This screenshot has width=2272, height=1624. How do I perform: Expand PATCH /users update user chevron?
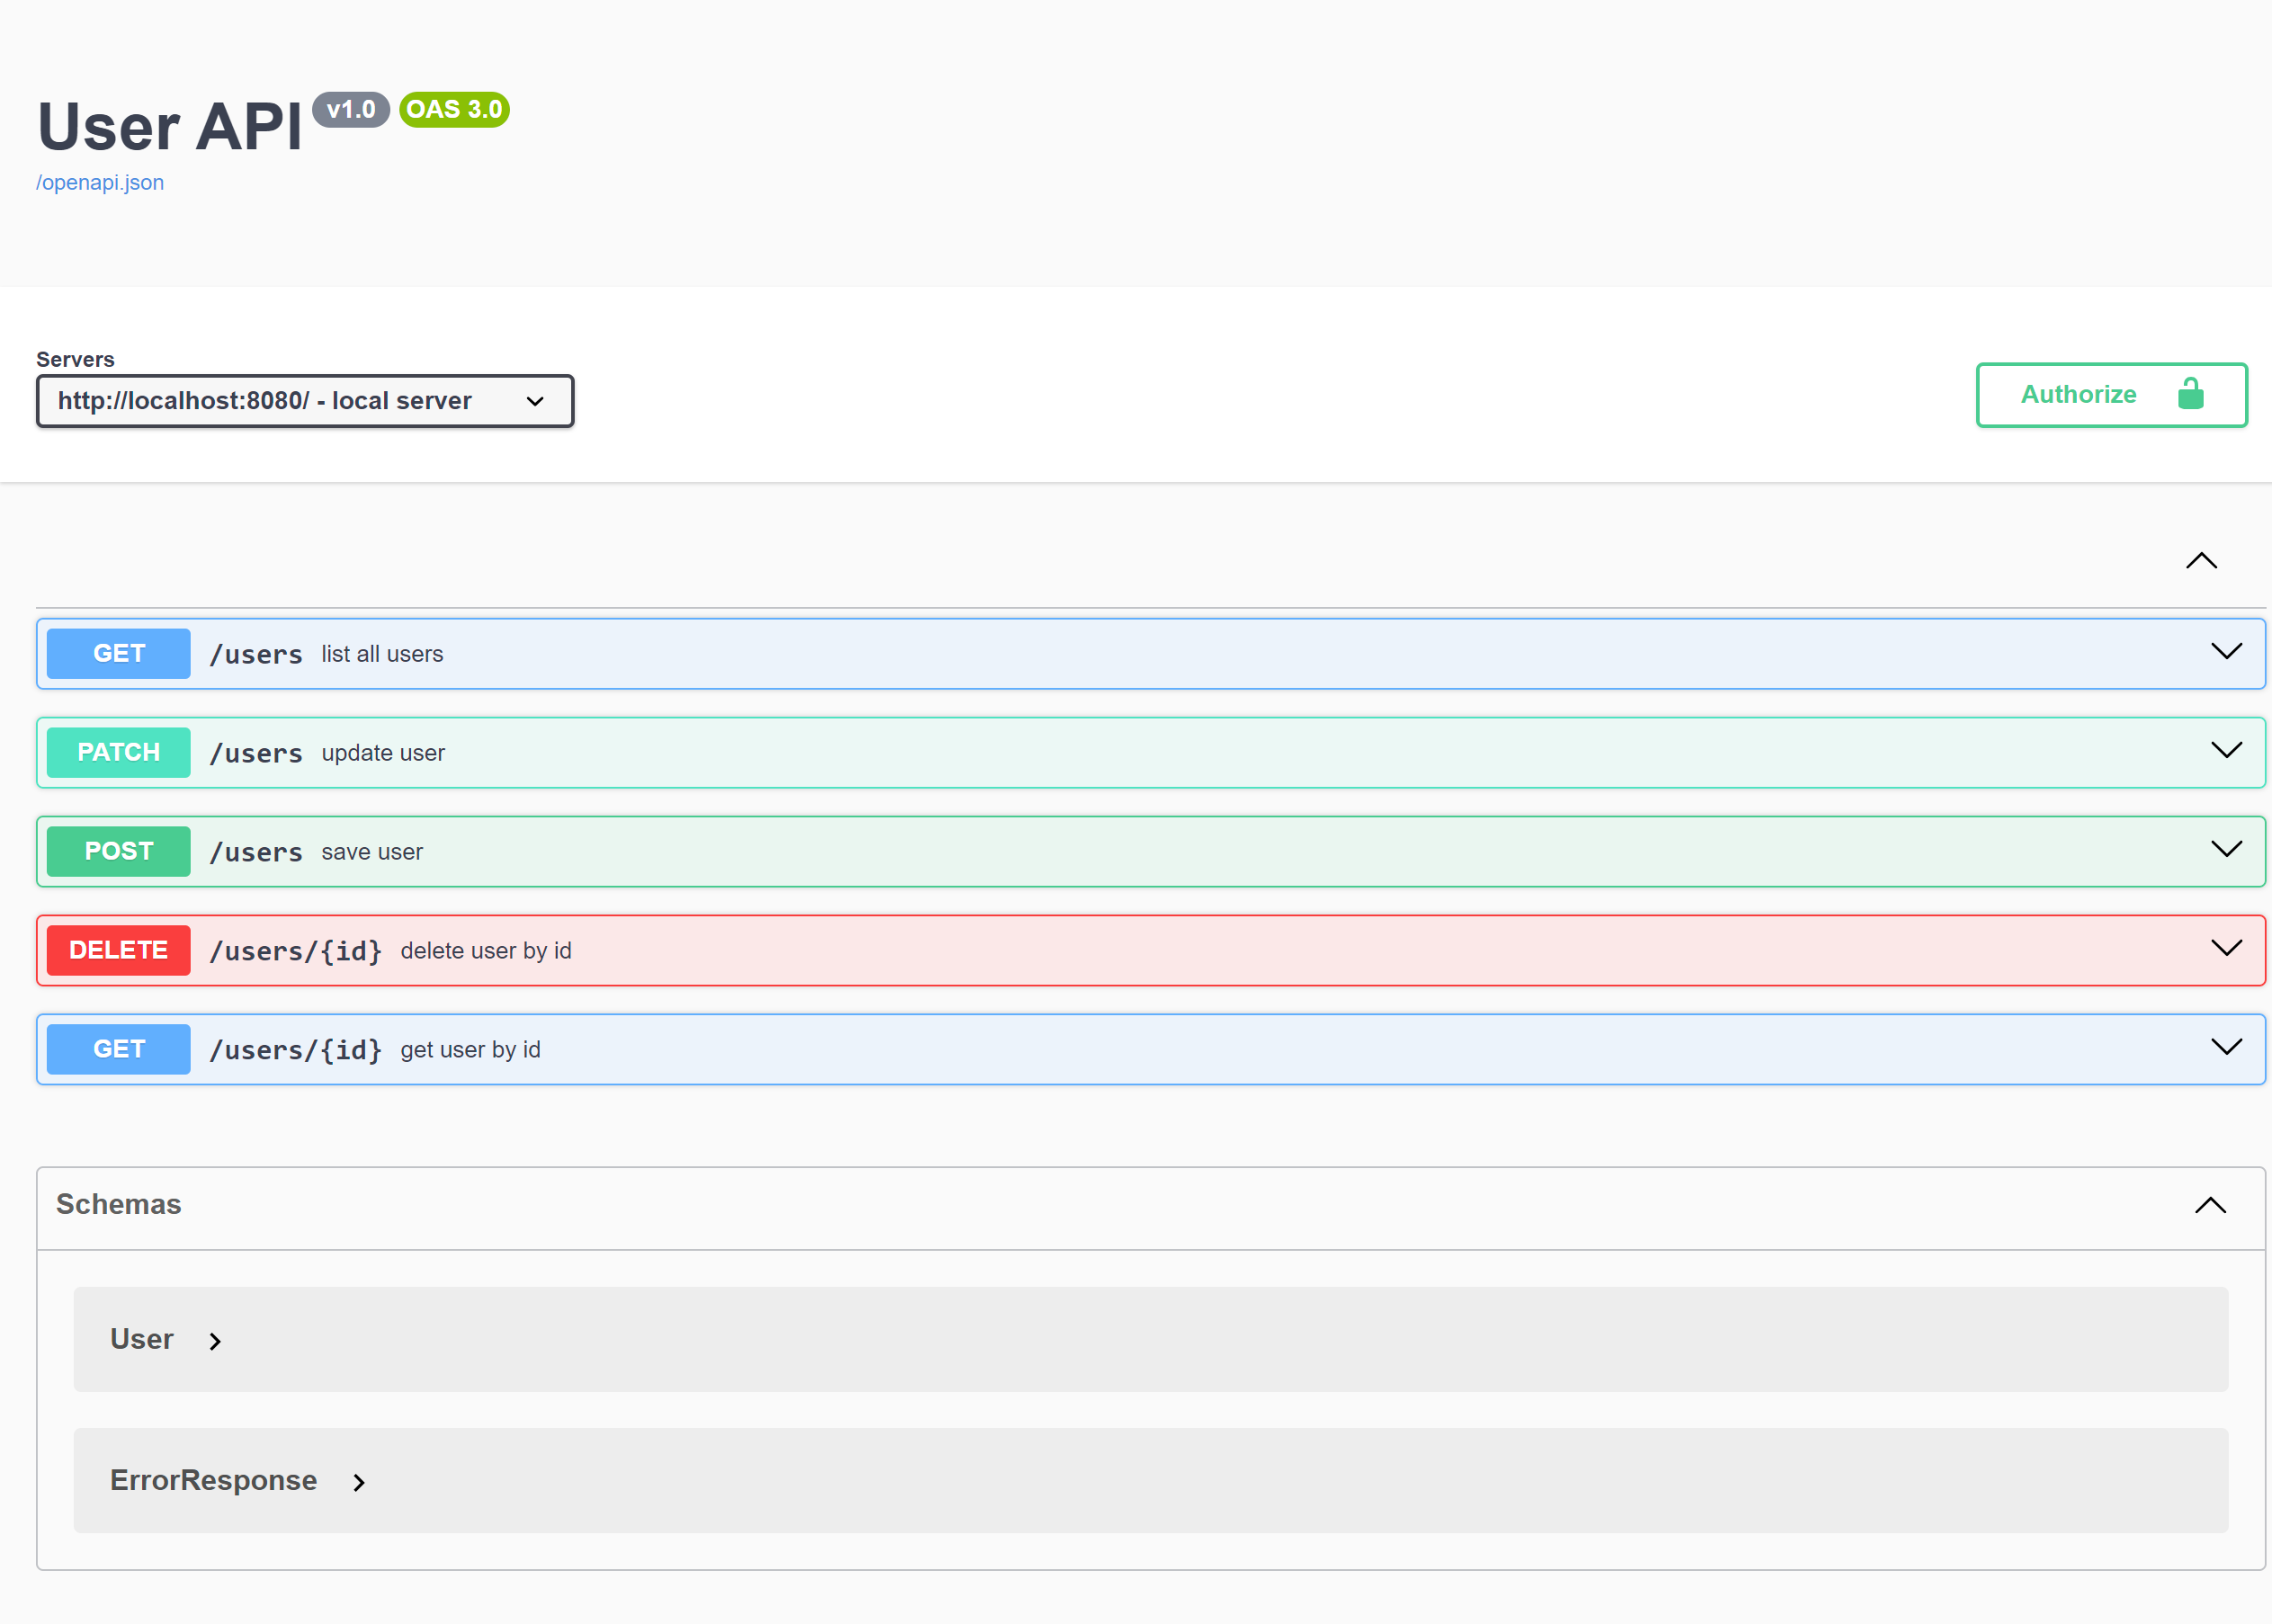[x=2226, y=750]
